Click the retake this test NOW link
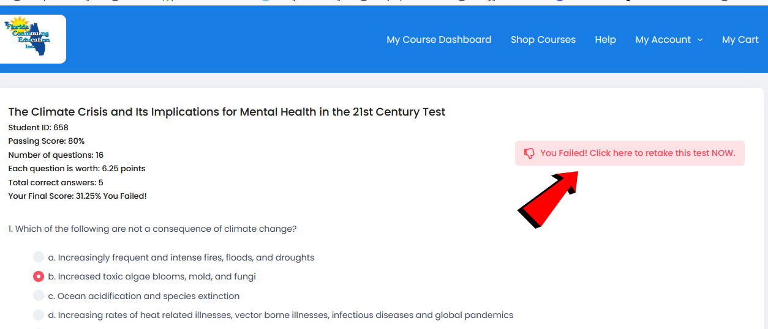The height and width of the screenshot is (329, 768). point(638,153)
